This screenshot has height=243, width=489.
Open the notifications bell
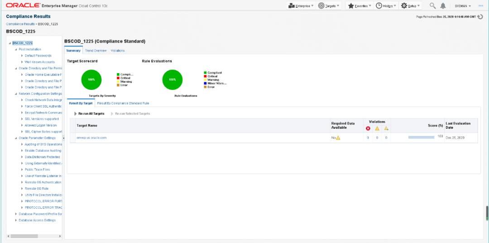[443, 6]
